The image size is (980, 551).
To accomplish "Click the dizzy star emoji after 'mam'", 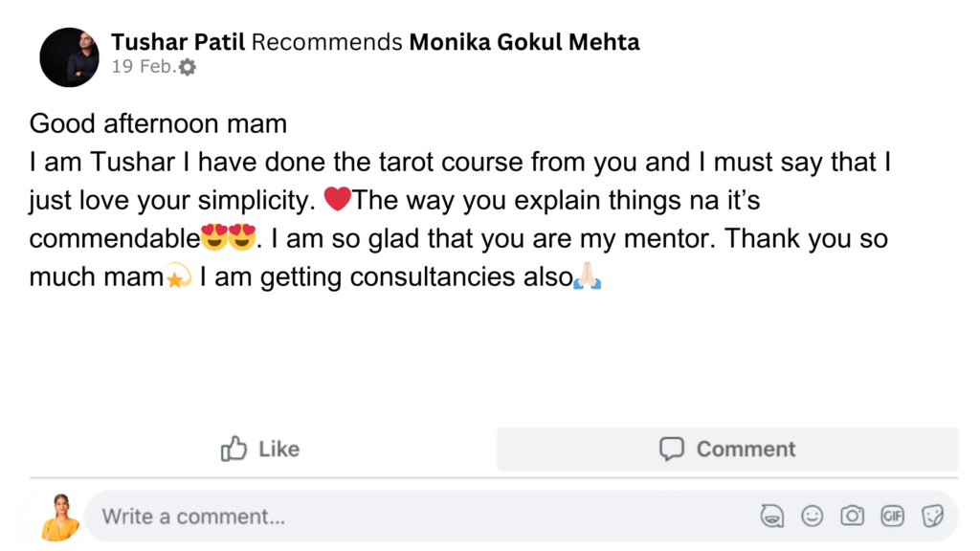I will 179,277.
